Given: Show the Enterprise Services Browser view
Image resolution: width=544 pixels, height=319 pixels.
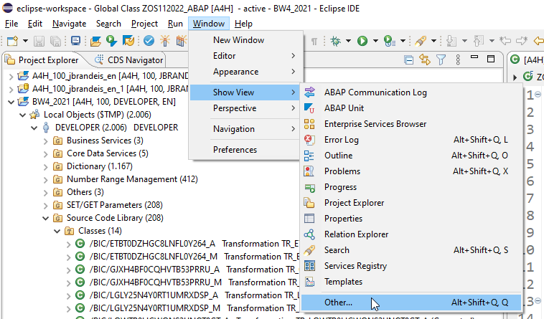Looking at the screenshot, I should [x=411, y=124].
